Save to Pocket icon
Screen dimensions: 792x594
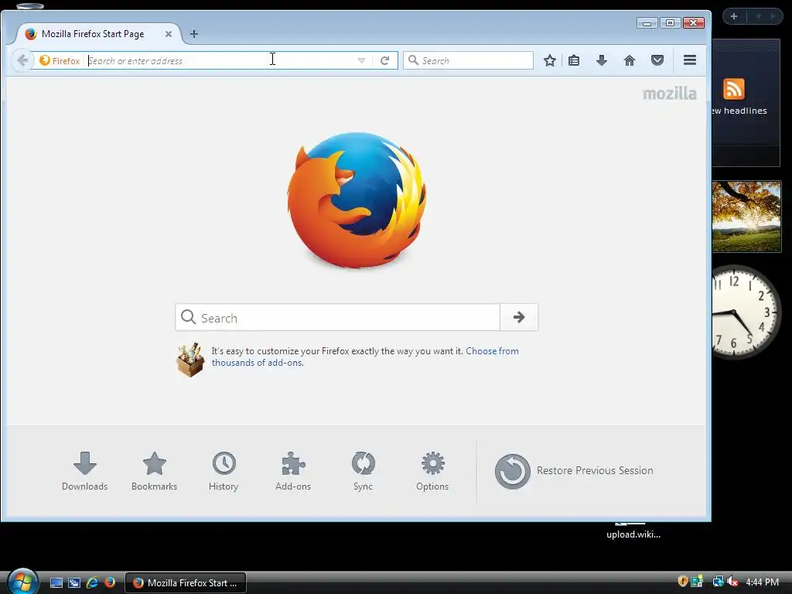(x=657, y=60)
